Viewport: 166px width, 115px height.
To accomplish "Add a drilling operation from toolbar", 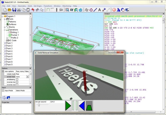I will point(57,10).
